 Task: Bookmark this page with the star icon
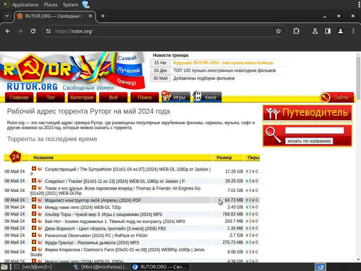(x=279, y=31)
